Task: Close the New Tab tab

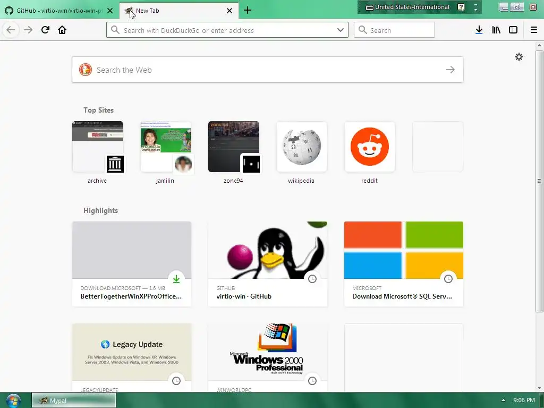Action: [x=229, y=11]
